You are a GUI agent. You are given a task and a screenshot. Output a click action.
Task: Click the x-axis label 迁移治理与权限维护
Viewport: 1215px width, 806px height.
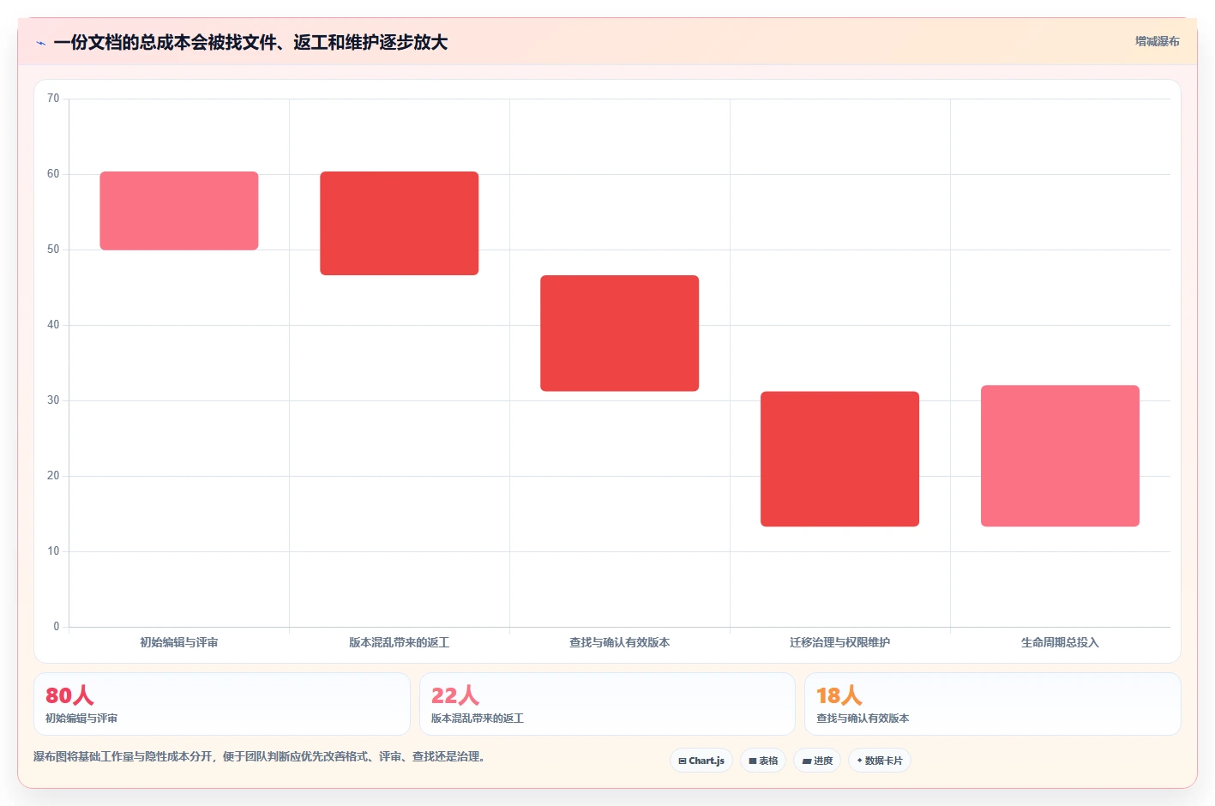pyautogui.click(x=840, y=642)
